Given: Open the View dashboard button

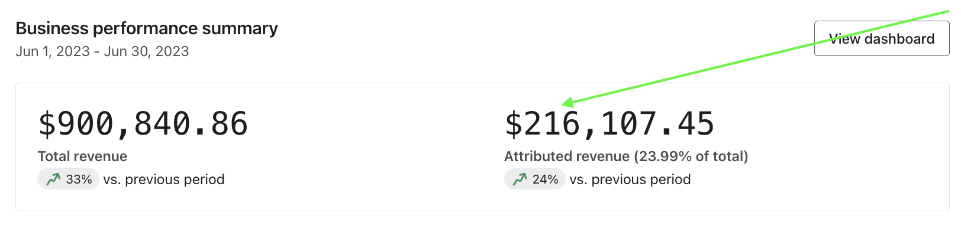Looking at the screenshot, I should pyautogui.click(x=882, y=38).
